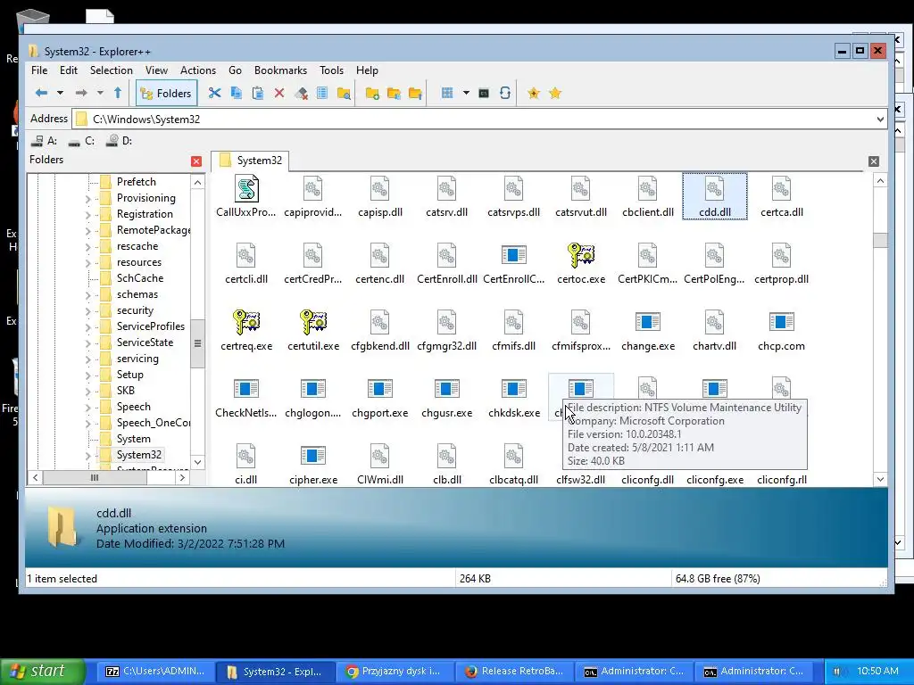
Task: Select drive D: in drives bar
Action: click(x=119, y=141)
